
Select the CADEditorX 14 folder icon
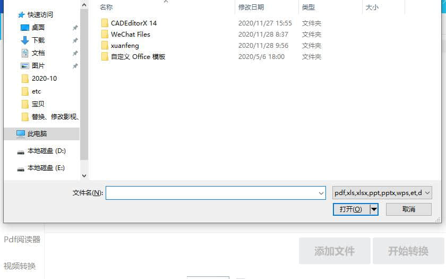pos(105,23)
